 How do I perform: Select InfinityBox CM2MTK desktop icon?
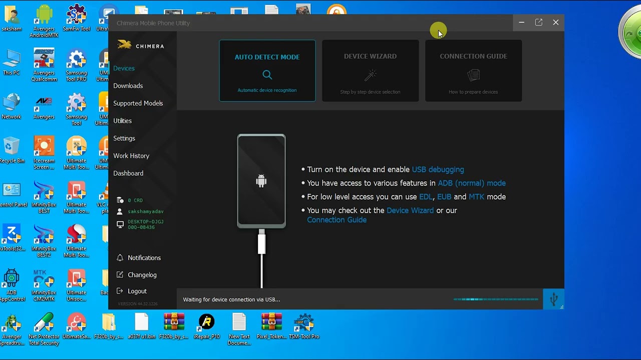point(44,285)
